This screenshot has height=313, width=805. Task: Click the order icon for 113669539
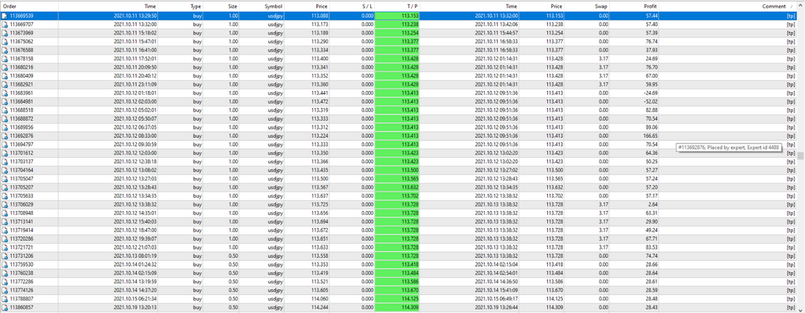click(5, 16)
